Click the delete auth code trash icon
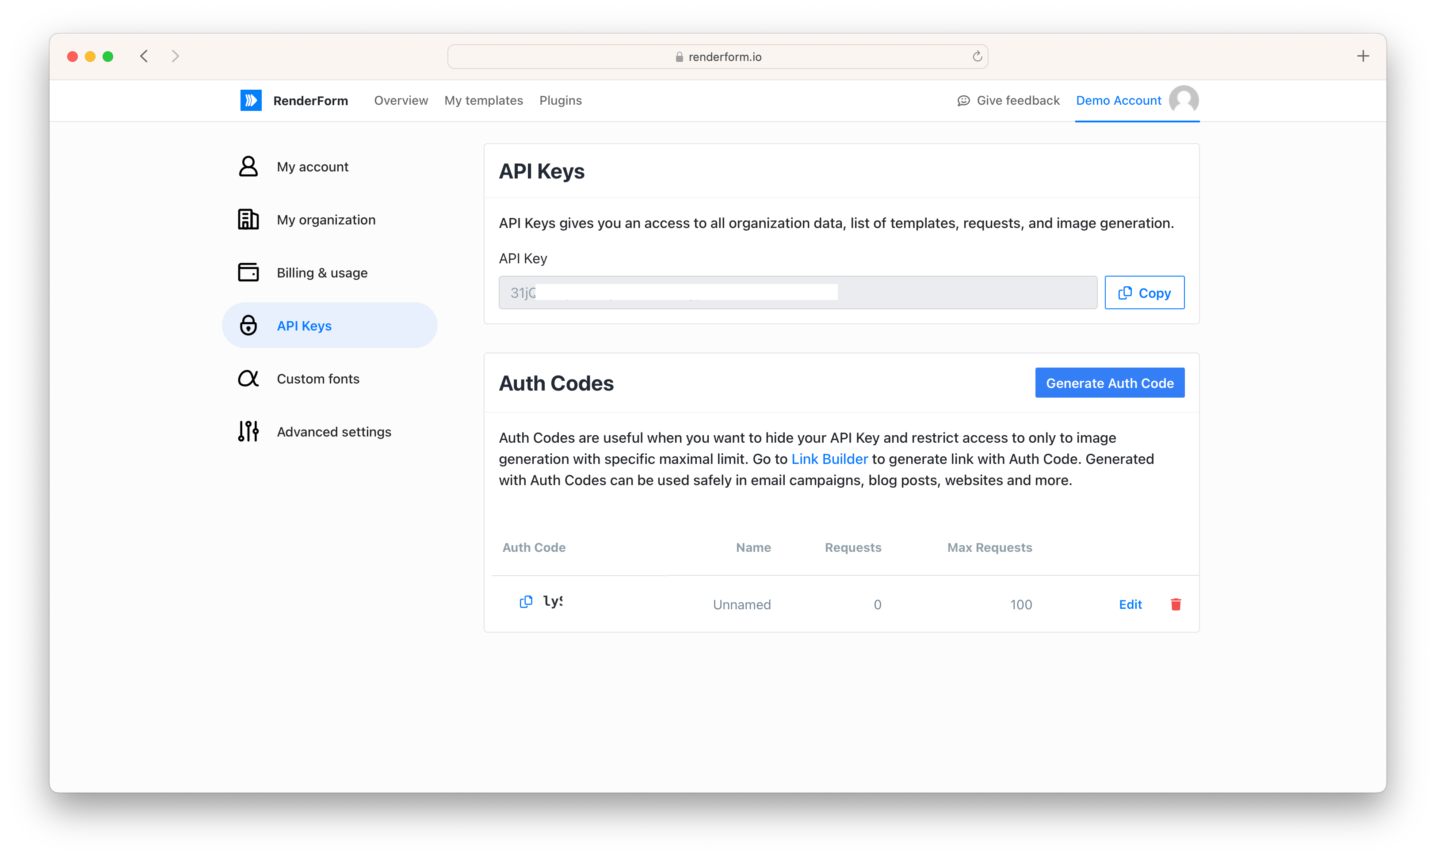 [1176, 604]
